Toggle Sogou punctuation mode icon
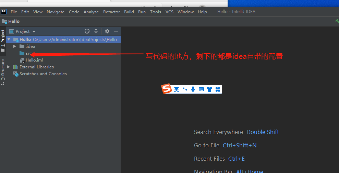339x173 pixels. (x=185, y=89)
